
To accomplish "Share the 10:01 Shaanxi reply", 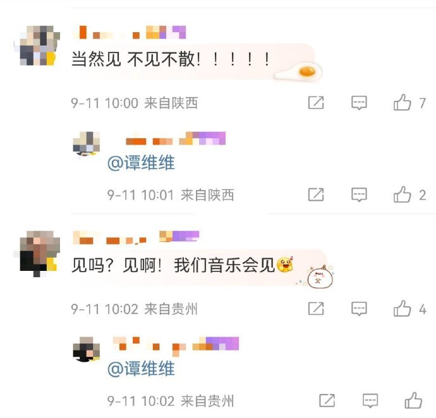I will (x=316, y=194).
